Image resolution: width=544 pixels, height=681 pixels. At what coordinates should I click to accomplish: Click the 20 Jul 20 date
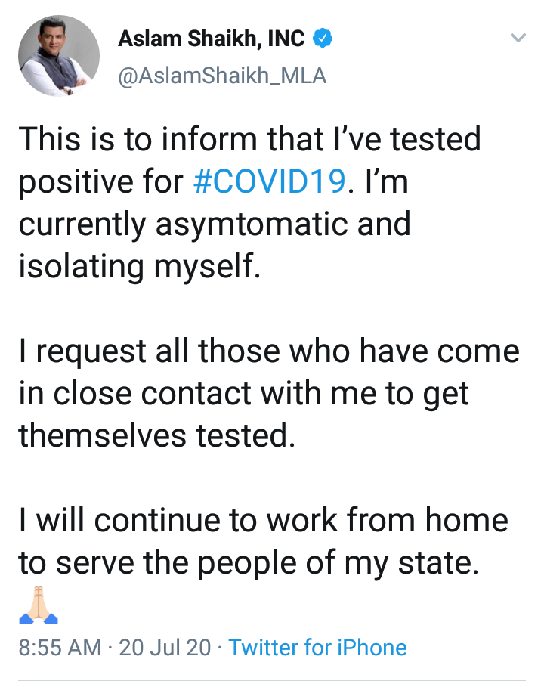165,648
